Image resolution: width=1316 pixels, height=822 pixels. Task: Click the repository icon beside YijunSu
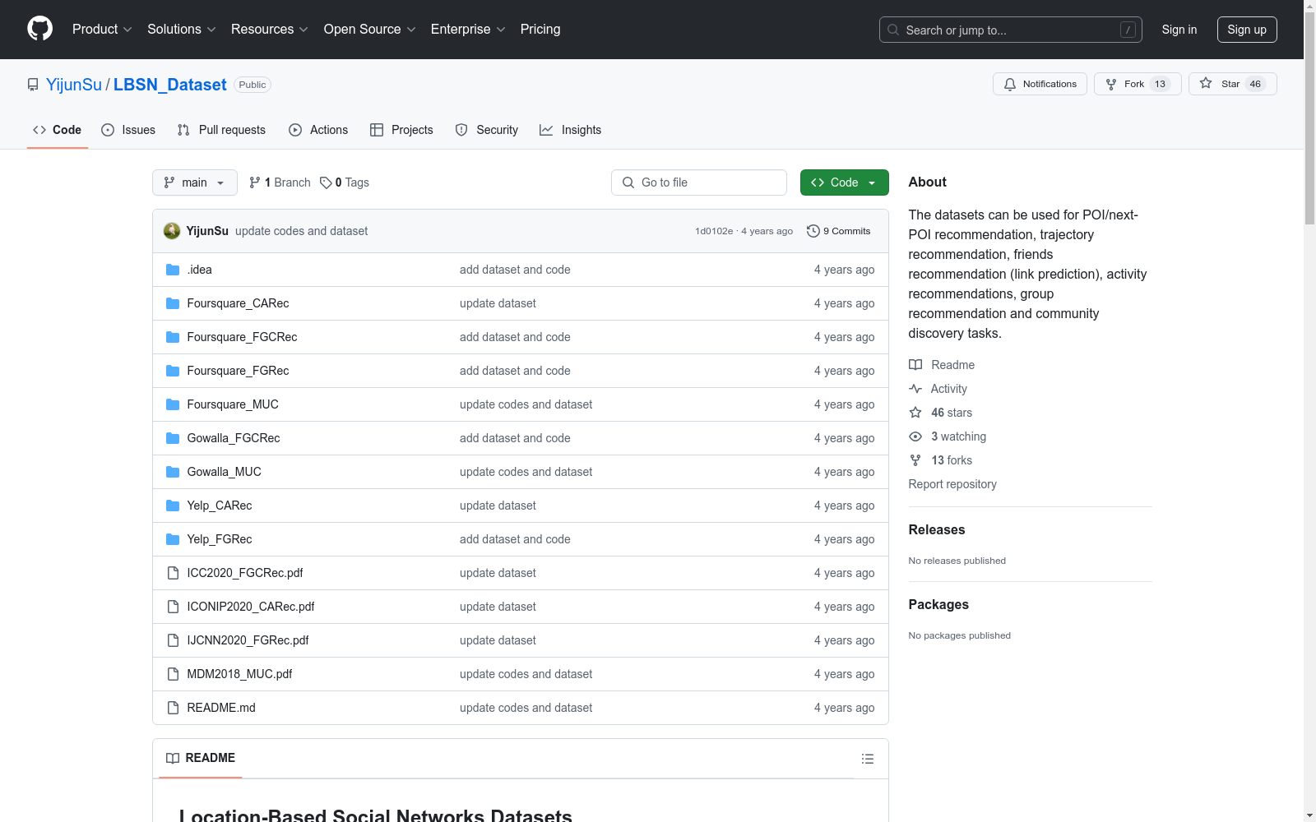tap(33, 85)
